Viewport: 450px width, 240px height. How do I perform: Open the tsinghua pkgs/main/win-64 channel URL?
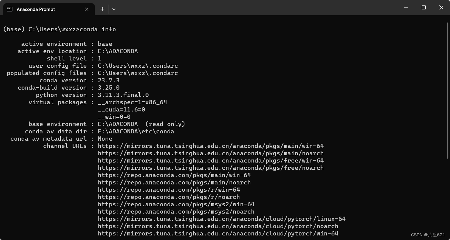pyautogui.click(x=211, y=146)
